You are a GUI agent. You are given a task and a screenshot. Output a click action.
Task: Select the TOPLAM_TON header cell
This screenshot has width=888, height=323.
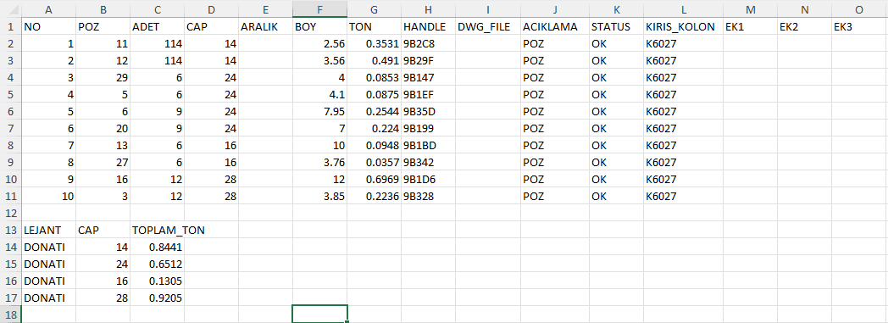157,231
